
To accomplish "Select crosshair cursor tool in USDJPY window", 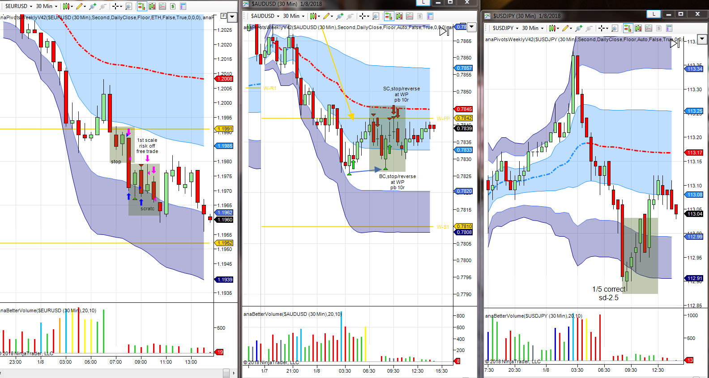I will tap(603, 28).
